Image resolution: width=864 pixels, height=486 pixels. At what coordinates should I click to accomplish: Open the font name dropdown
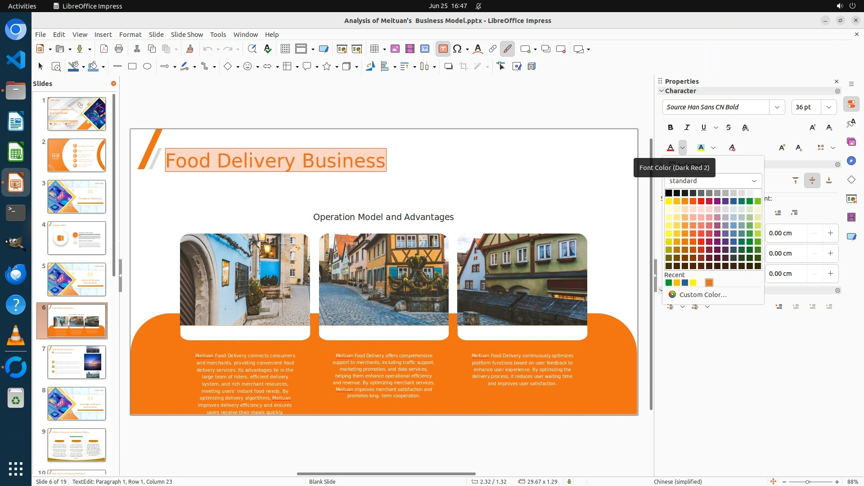777,107
